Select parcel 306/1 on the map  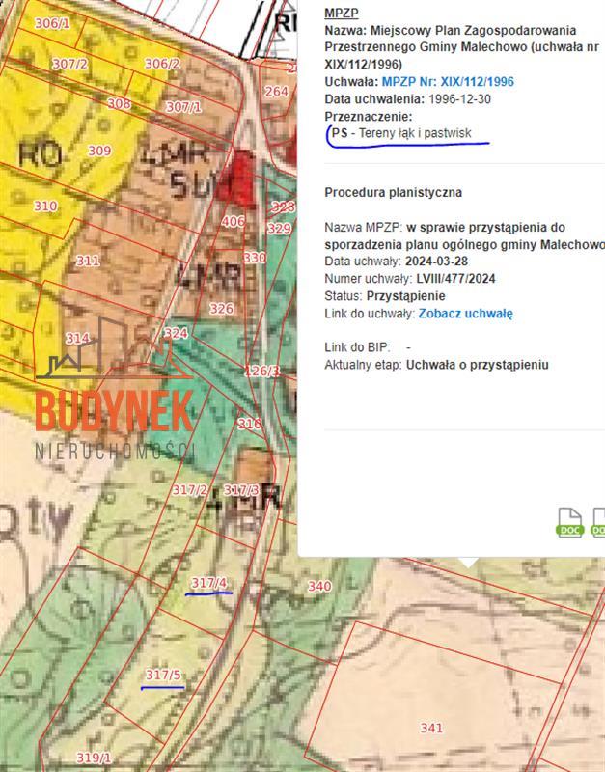point(52,23)
